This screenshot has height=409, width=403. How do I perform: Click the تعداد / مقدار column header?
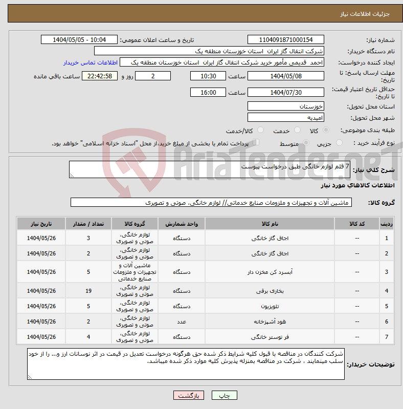tap(88, 224)
